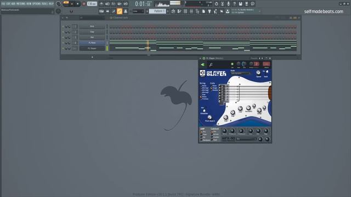Add a channel with the plus button
This screenshot has height=197, width=351.
[92, 57]
